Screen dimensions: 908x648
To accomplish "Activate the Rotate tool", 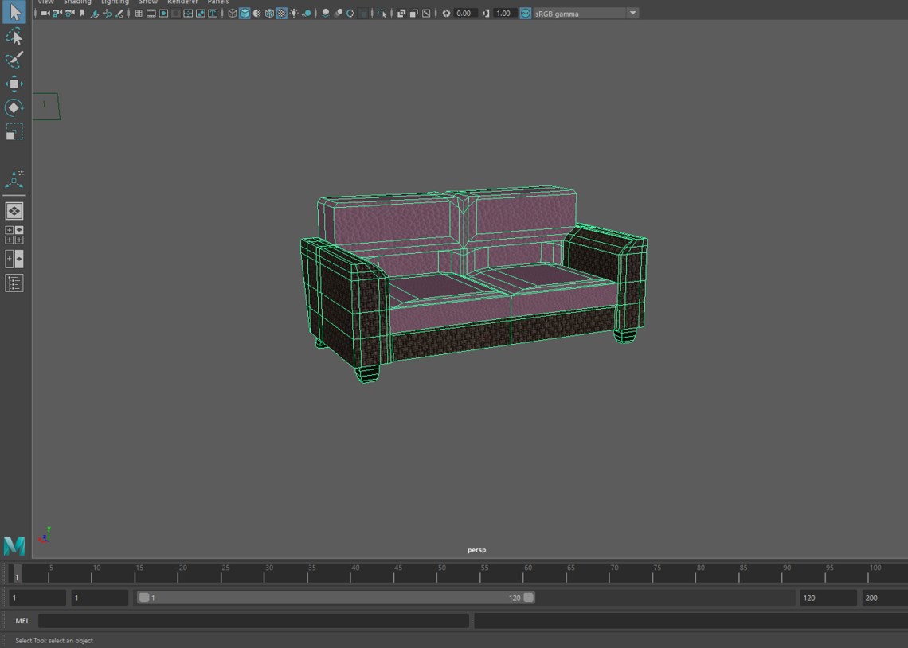I will point(14,107).
